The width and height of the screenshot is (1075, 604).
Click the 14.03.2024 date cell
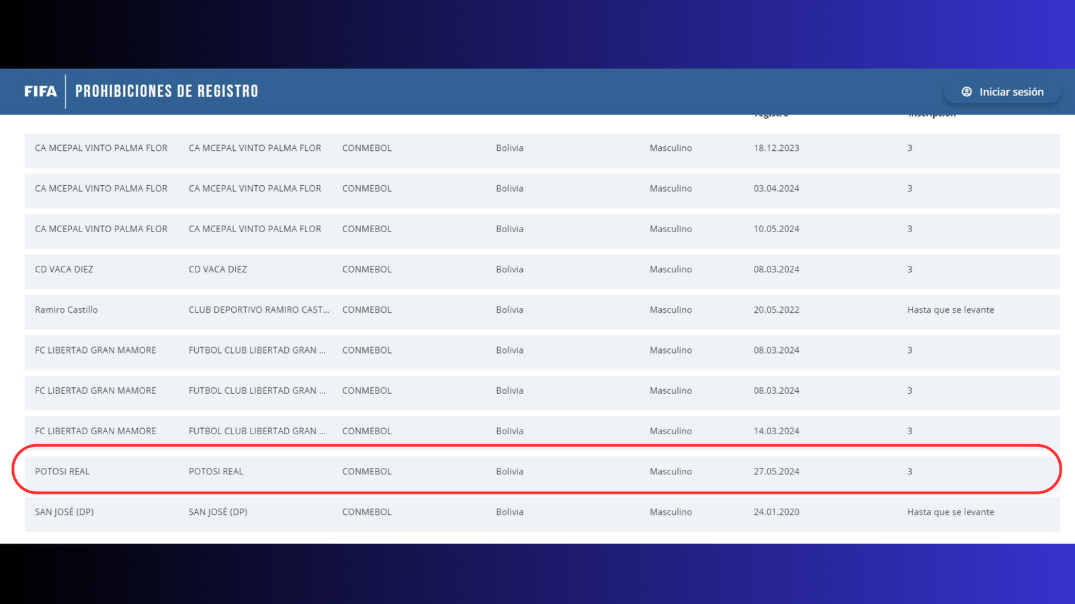776,431
